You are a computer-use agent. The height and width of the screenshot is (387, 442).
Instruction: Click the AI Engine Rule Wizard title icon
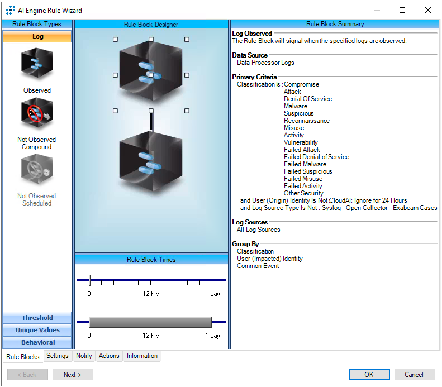[x=10, y=10]
